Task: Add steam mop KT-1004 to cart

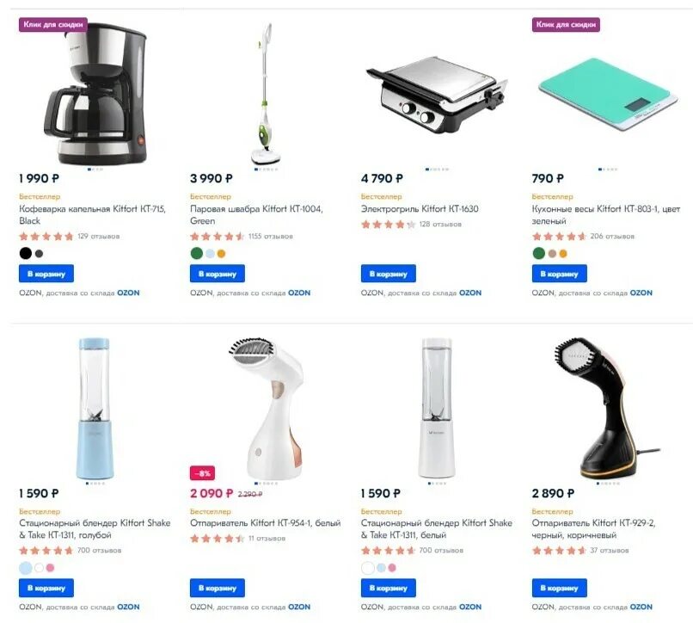Action: click(x=217, y=274)
